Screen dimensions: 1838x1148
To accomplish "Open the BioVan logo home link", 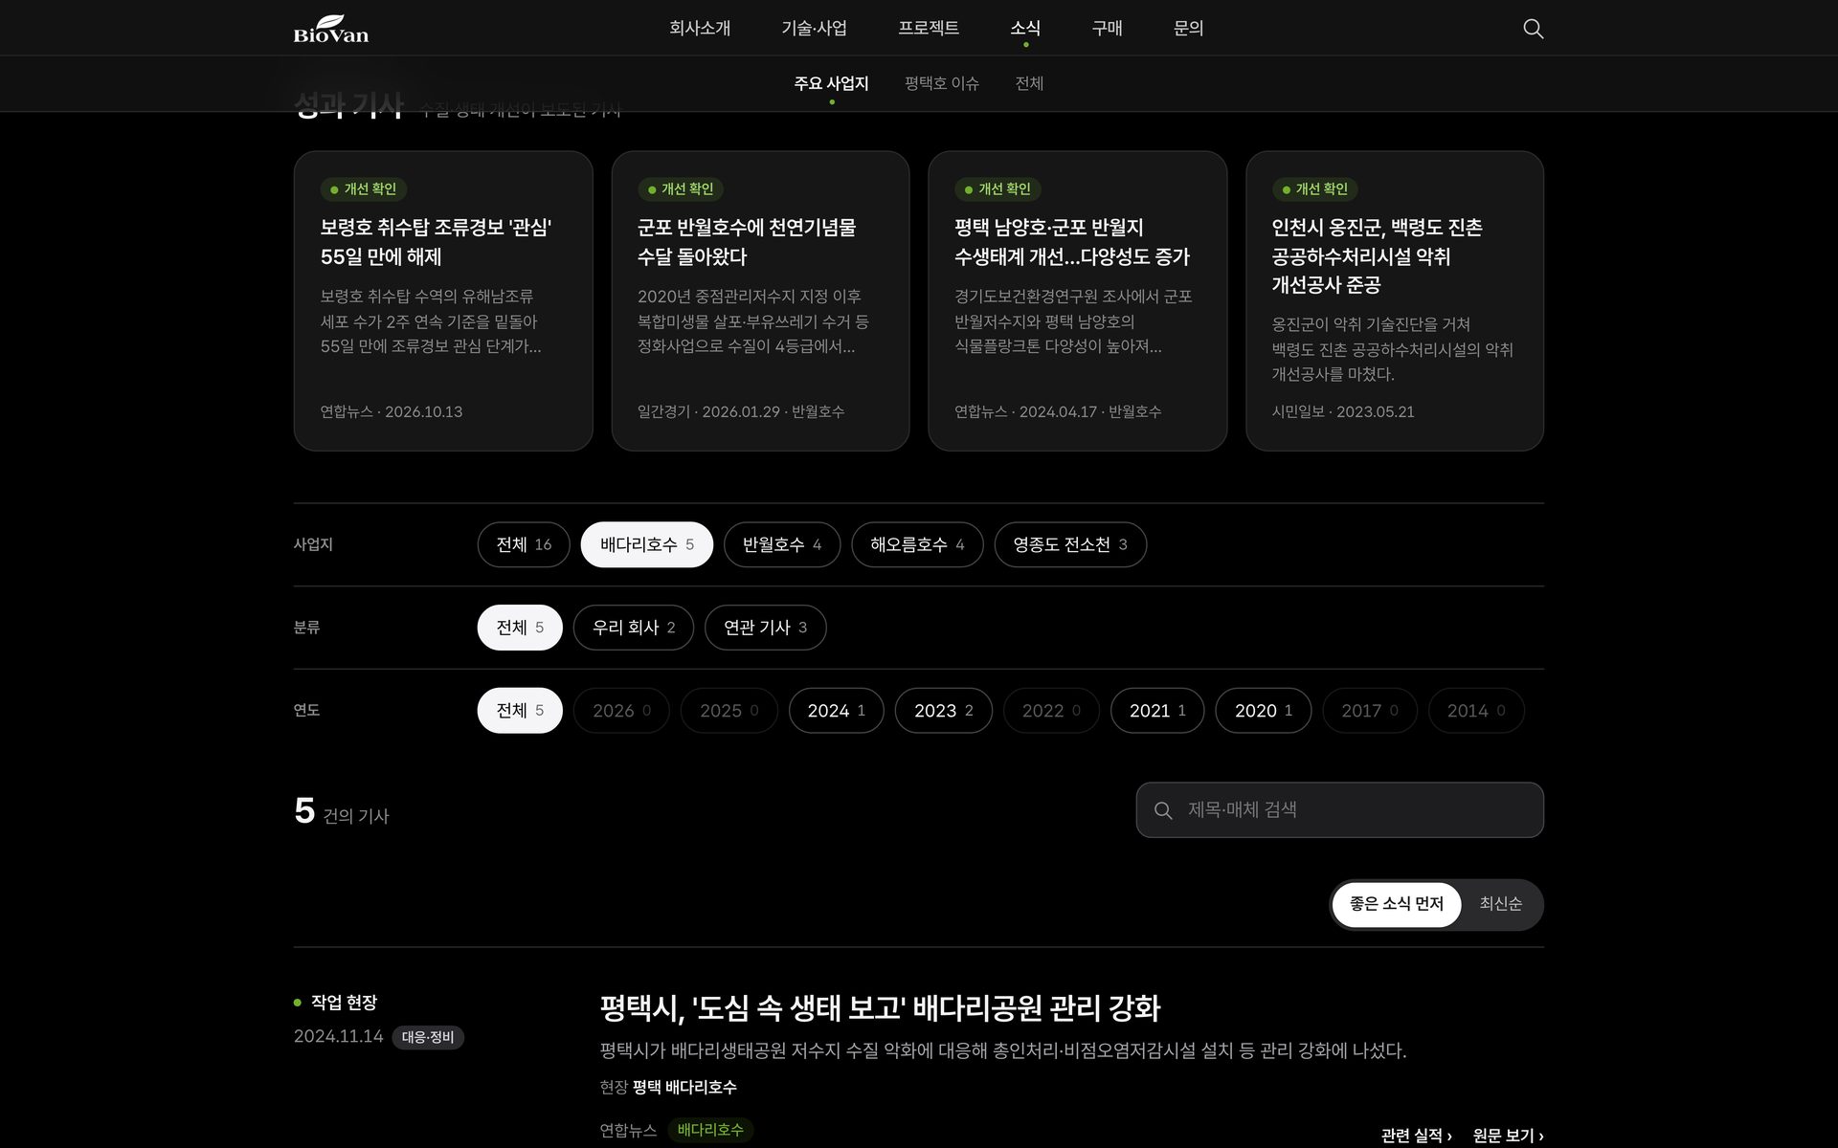I will pyautogui.click(x=330, y=29).
